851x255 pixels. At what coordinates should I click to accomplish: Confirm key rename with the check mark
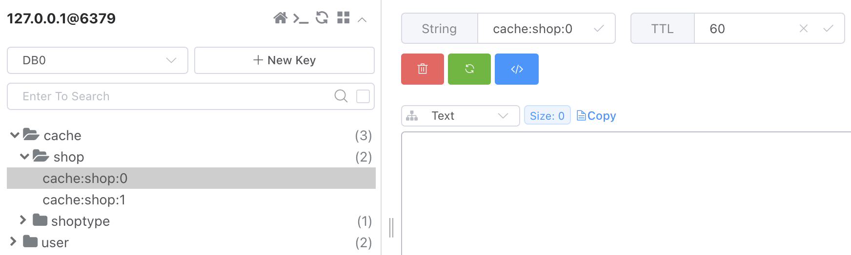(599, 29)
